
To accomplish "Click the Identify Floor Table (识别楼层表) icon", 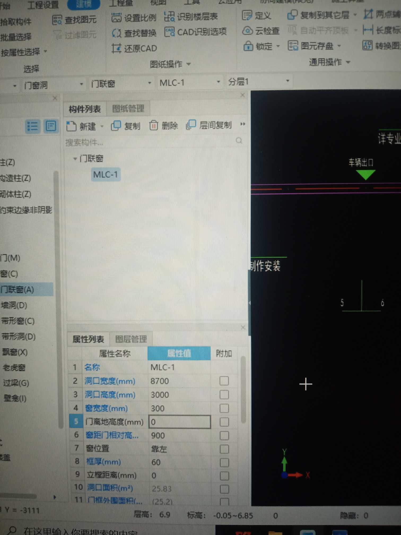I will 169,16.
